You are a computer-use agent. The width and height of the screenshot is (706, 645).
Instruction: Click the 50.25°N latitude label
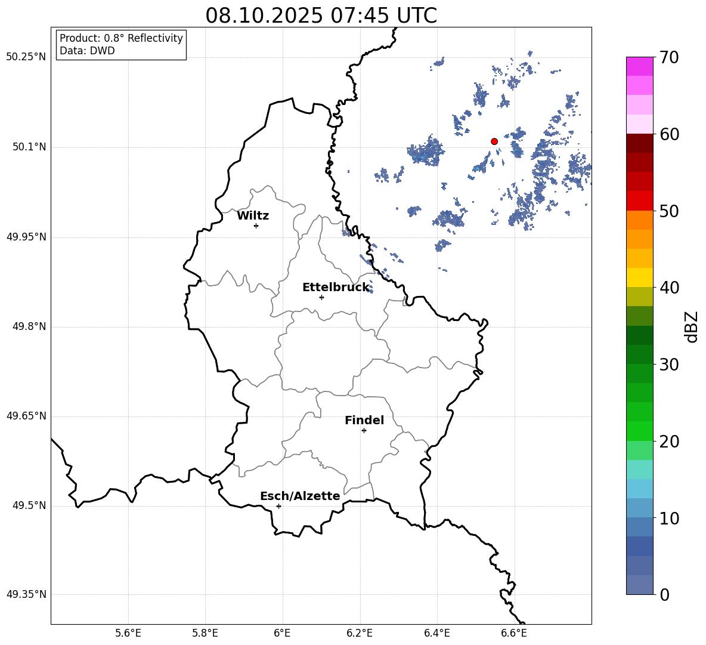pos(26,57)
